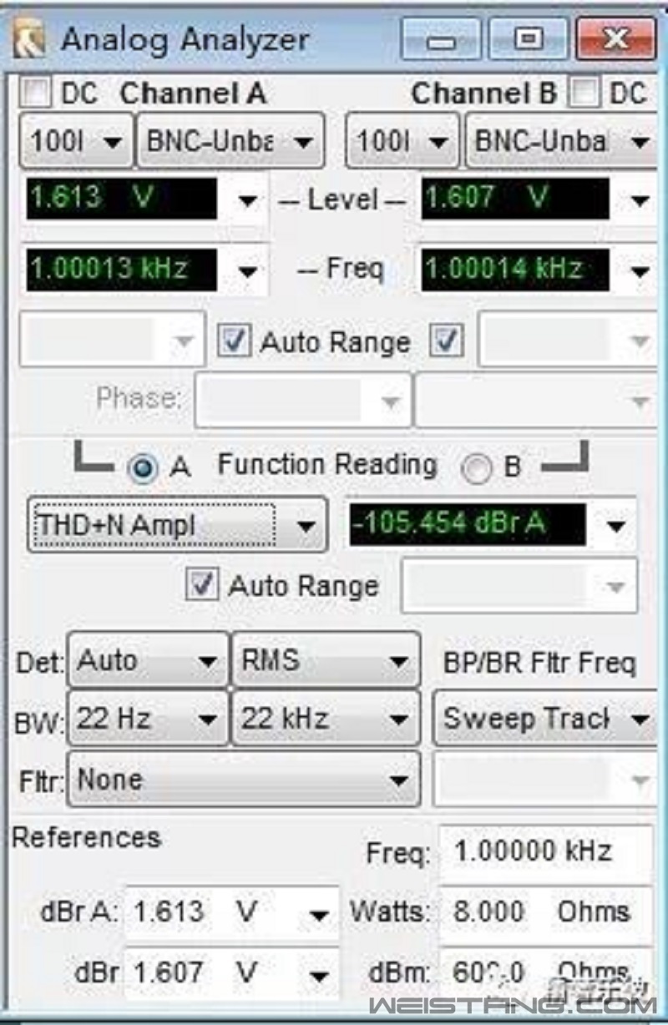Toggle Channel A Auto Range checkbox
The height and width of the screenshot is (1025, 668).
click(x=234, y=341)
